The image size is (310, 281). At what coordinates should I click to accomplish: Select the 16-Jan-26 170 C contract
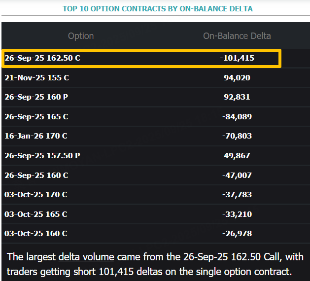coord(36,136)
